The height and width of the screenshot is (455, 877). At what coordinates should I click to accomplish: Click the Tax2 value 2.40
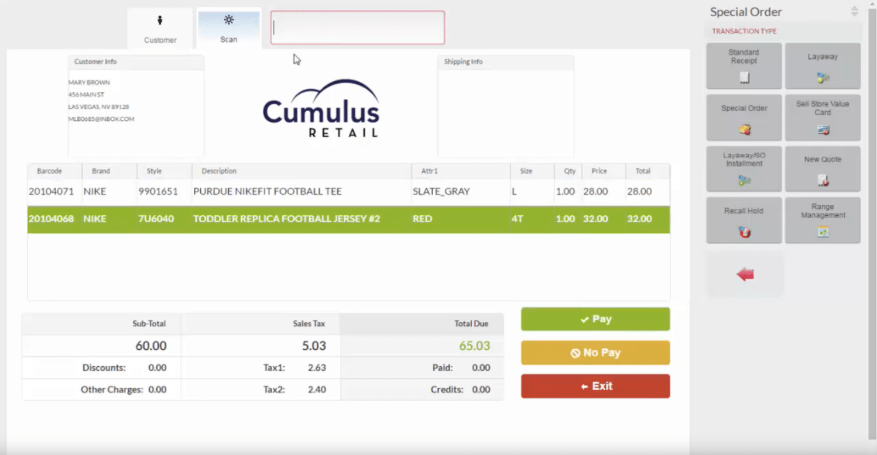pyautogui.click(x=317, y=389)
